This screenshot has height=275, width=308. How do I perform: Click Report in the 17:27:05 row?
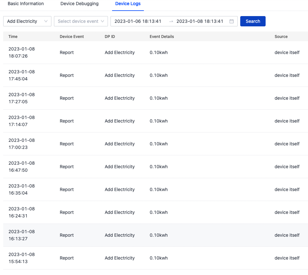pyautogui.click(x=66, y=98)
